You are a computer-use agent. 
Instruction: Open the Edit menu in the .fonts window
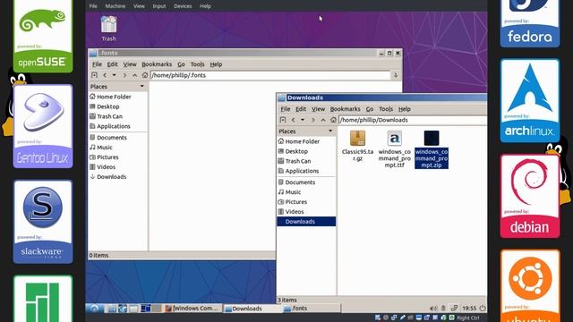(112, 64)
